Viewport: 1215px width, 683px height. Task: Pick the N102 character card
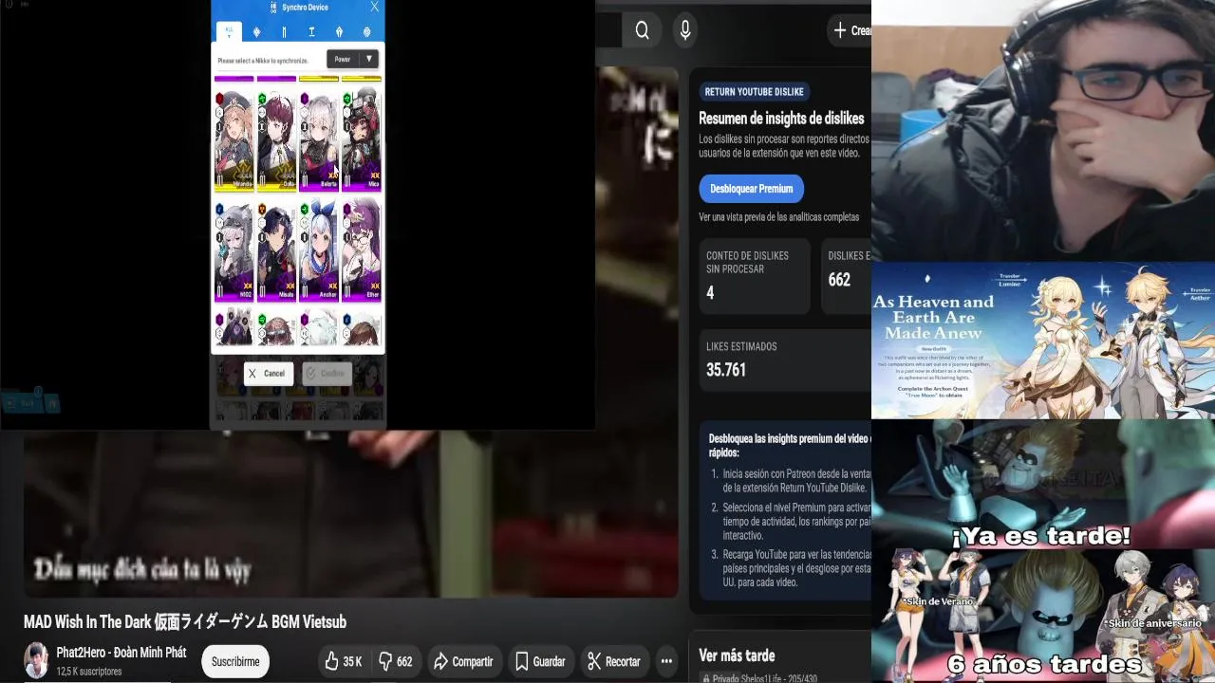(234, 249)
